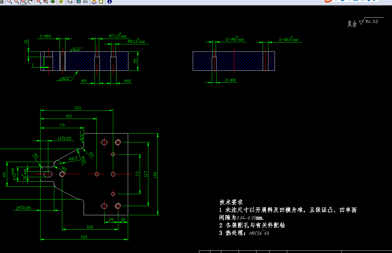
Task: Click the '35' thickness dimension
Action: click(135, 61)
